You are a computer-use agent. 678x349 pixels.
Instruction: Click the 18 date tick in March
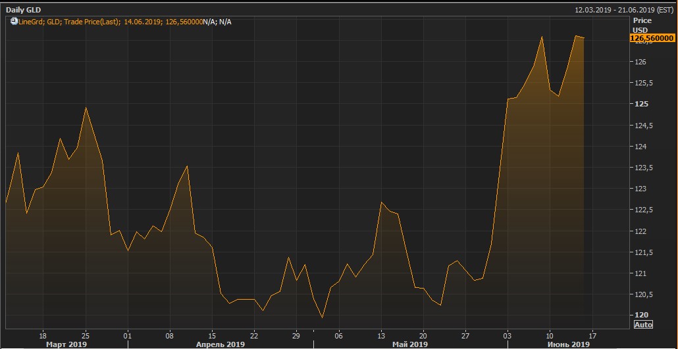[x=43, y=335]
